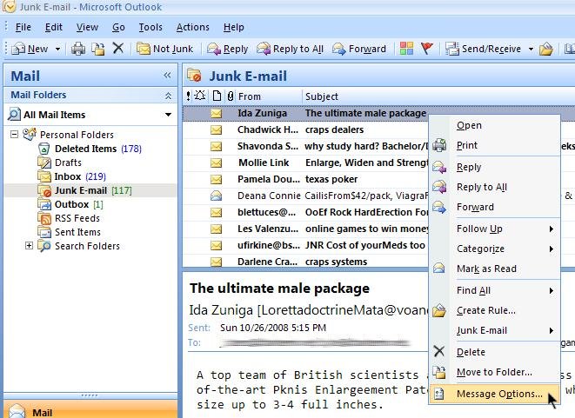Select the Deleted Items folder
Screen dimensions: 575x418
coord(90,149)
